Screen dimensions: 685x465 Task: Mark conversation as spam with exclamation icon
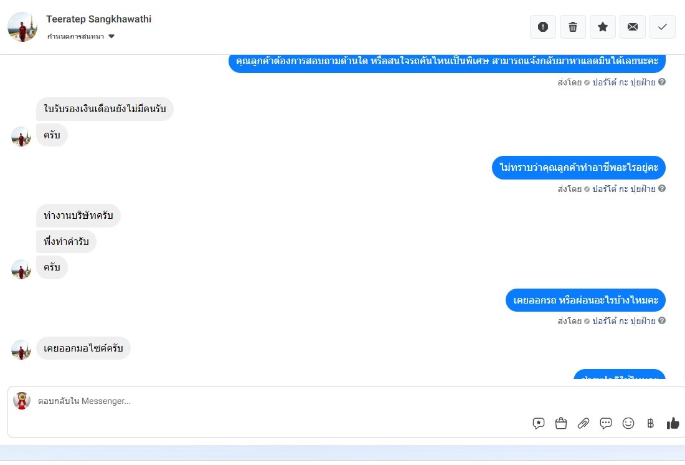542,27
